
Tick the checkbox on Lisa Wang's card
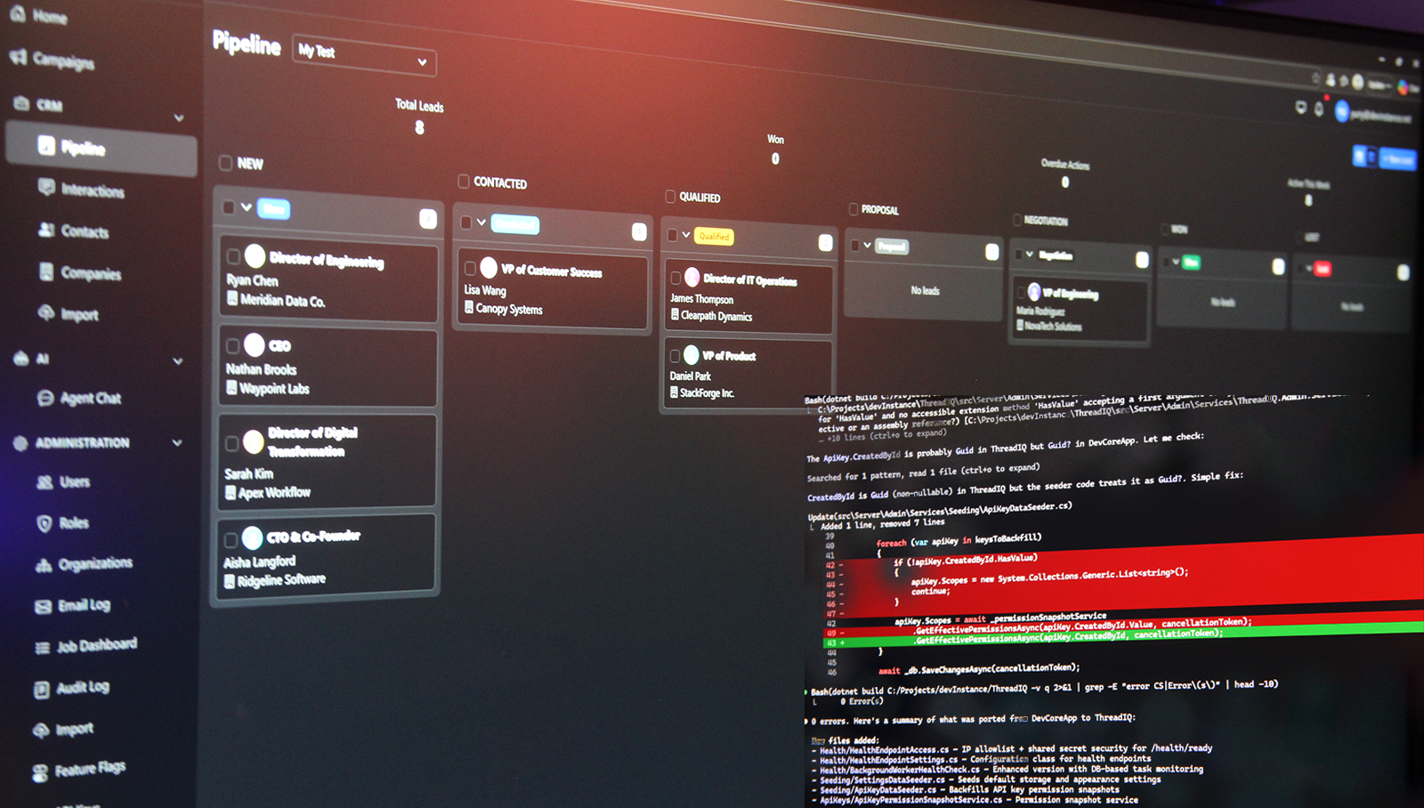pos(472,267)
